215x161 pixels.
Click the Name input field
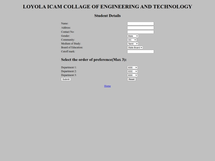(x=141, y=23)
